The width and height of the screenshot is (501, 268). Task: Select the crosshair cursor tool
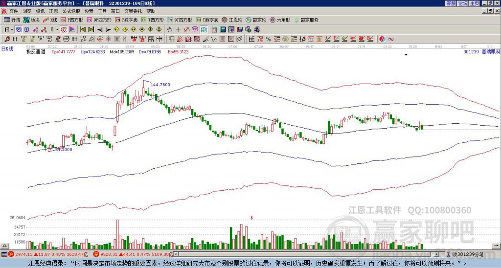click(x=178, y=29)
